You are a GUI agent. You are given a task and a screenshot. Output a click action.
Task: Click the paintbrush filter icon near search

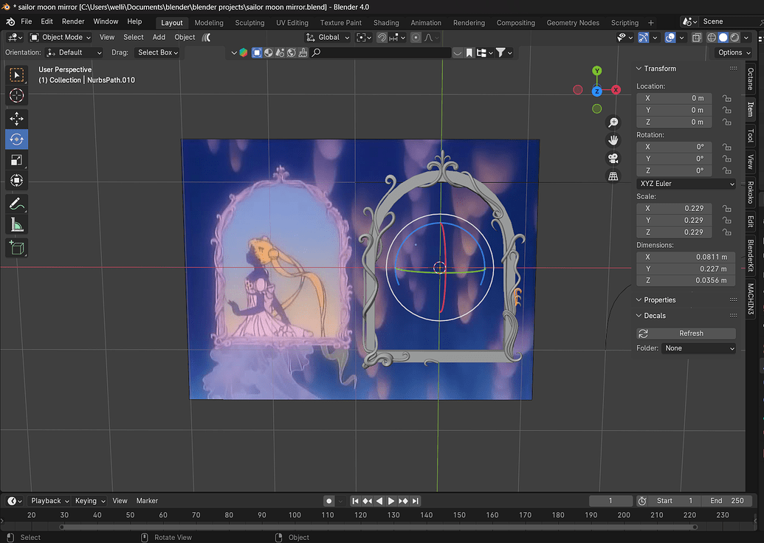pos(303,52)
